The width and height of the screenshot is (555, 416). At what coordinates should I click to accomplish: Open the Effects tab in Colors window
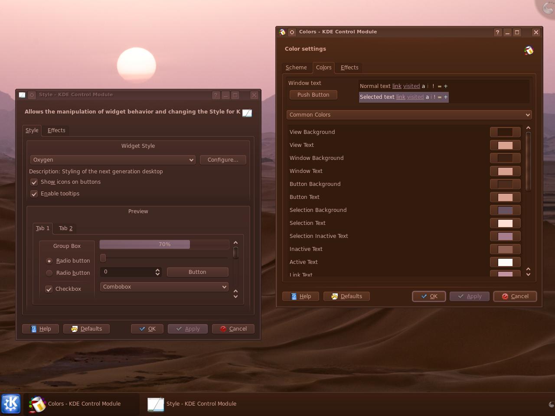point(349,68)
